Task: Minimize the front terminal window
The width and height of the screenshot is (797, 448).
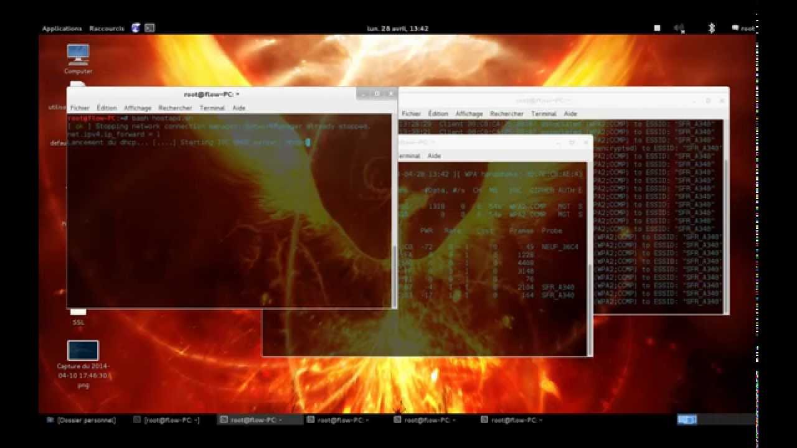Action: pyautogui.click(x=364, y=94)
